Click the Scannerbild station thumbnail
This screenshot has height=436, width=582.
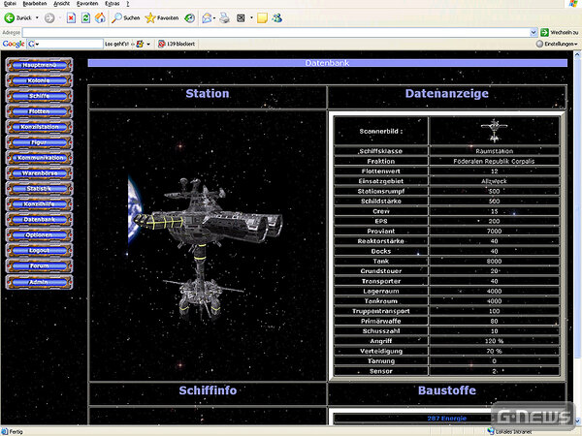pos(494,131)
